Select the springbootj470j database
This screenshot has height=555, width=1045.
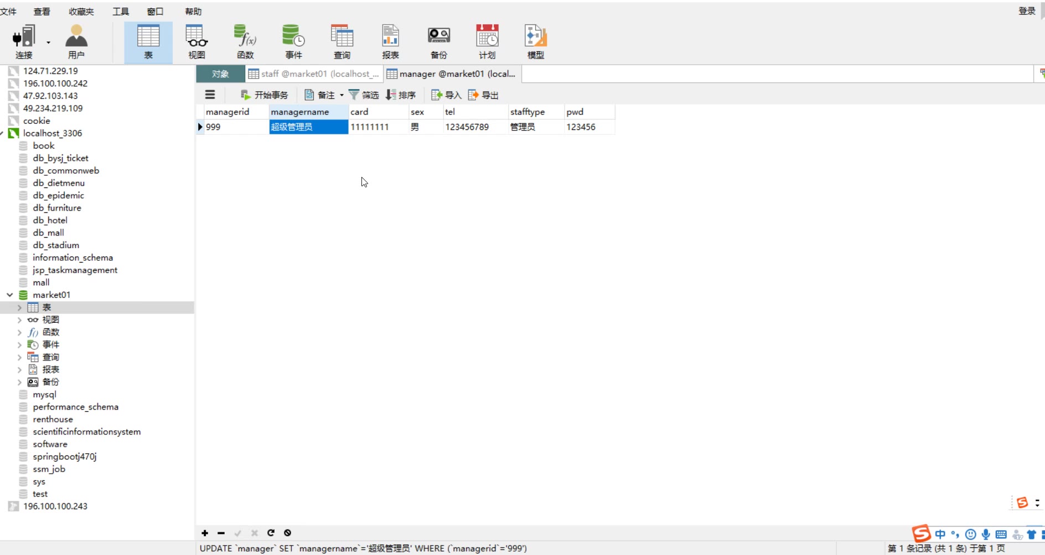(x=64, y=457)
